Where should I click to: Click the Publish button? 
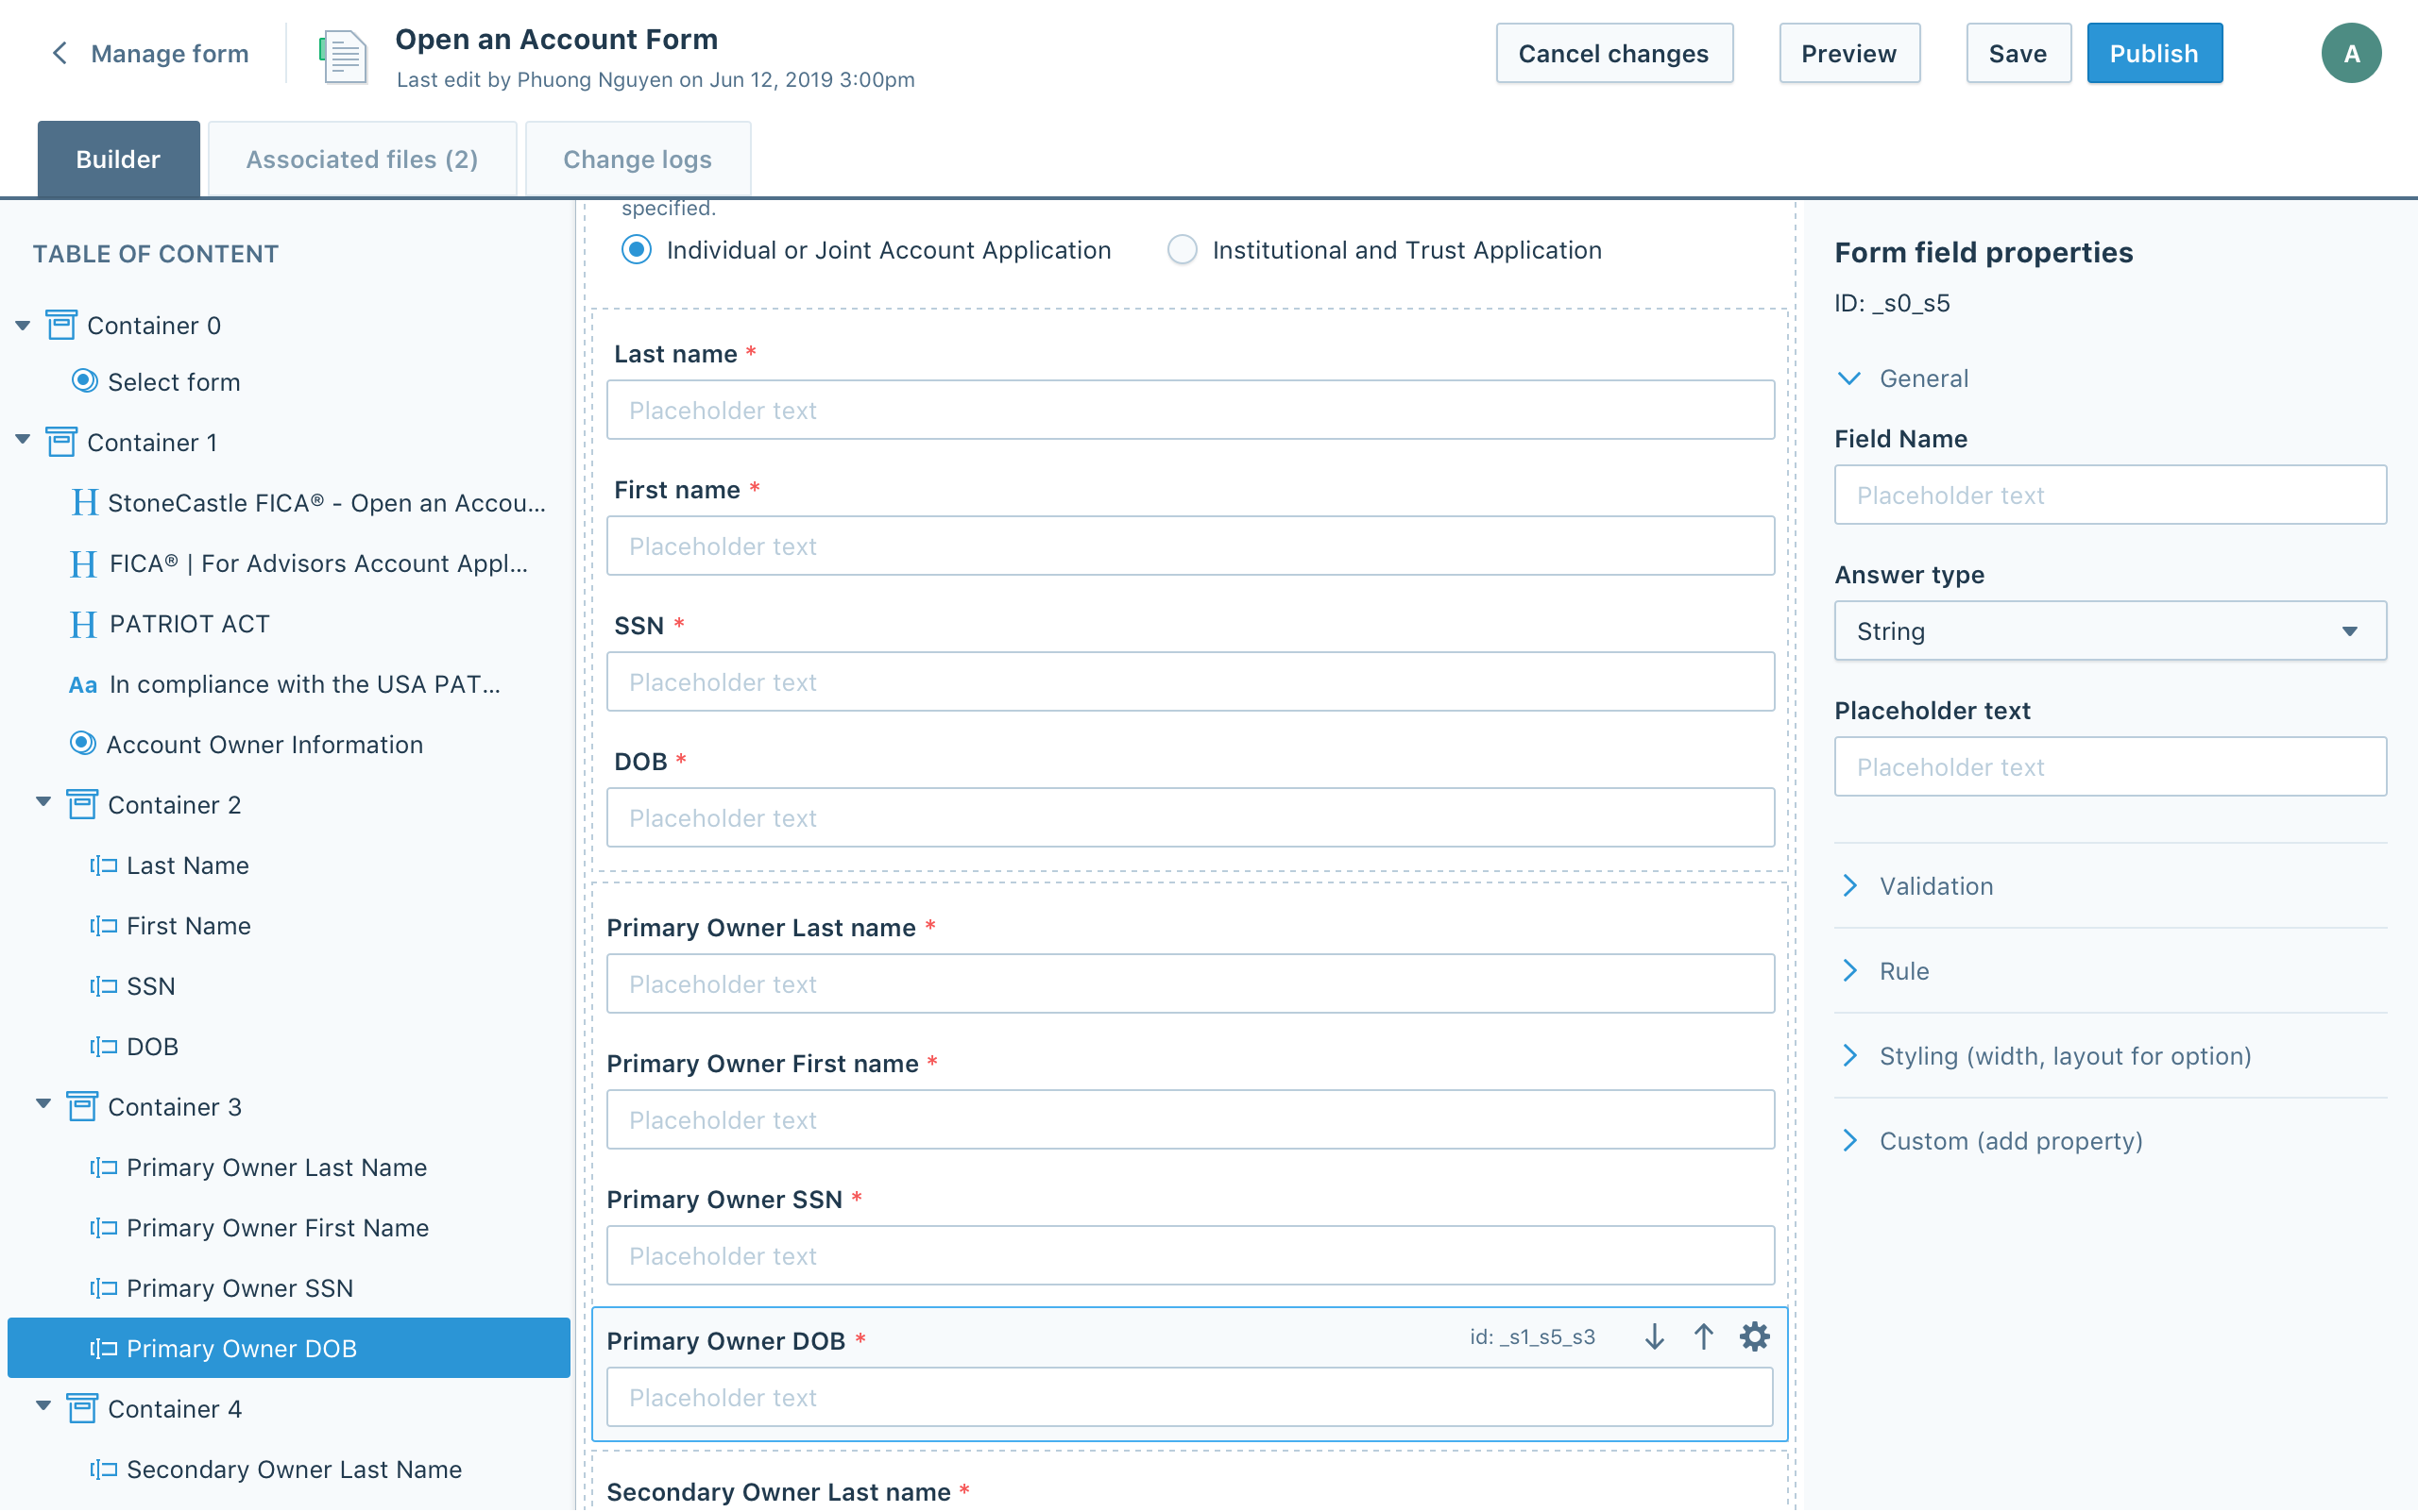(2154, 53)
